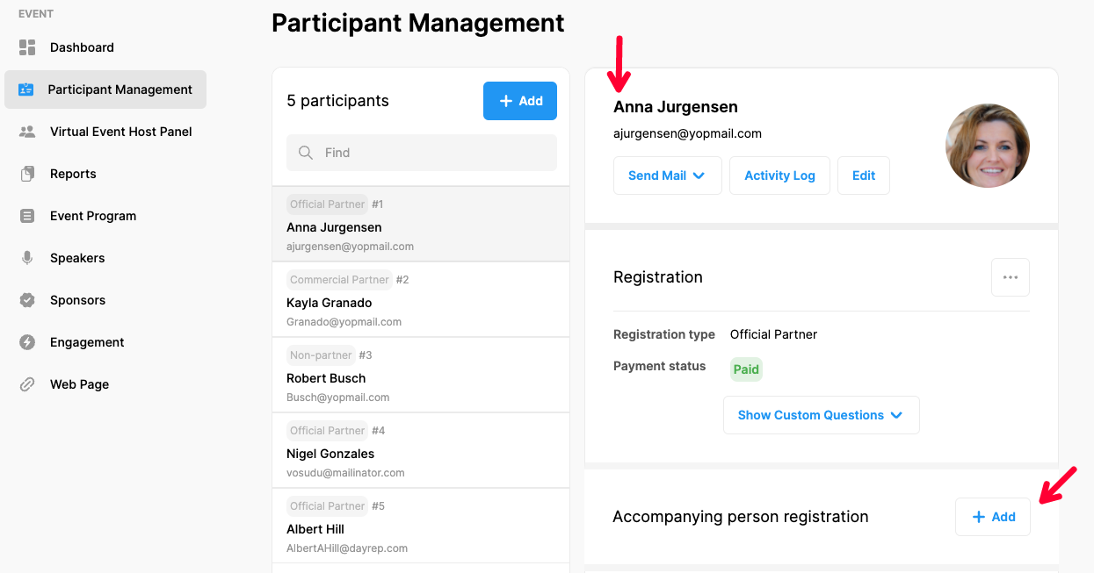Open Anna Jurgensen's Activity Log

tap(779, 175)
